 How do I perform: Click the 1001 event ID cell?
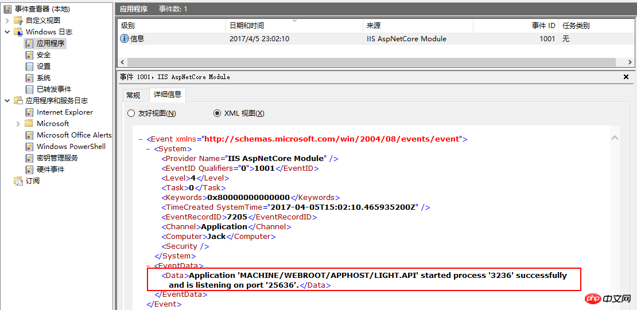tap(547, 39)
